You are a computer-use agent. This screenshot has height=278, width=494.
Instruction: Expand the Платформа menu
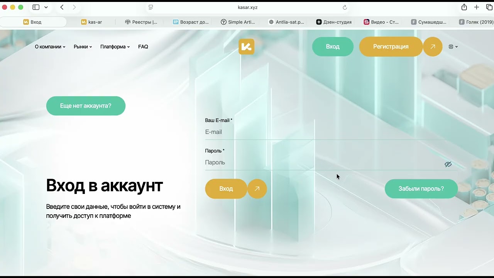click(115, 47)
